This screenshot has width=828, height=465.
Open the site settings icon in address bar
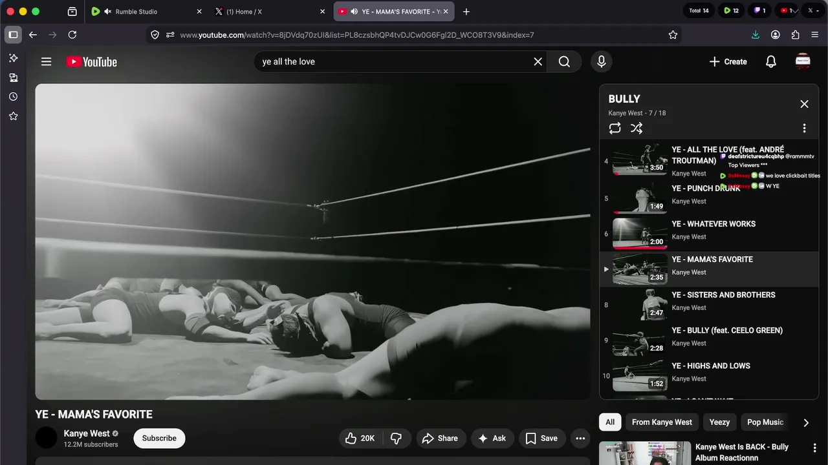170,35
